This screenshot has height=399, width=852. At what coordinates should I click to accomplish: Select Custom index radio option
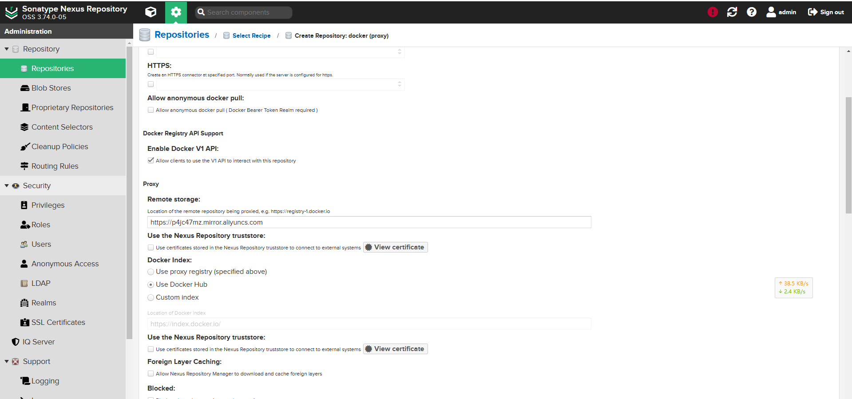pyautogui.click(x=151, y=297)
